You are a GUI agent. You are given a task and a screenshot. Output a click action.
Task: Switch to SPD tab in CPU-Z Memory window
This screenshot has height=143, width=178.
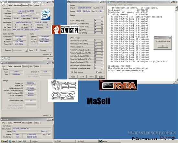click(x=31, y=66)
